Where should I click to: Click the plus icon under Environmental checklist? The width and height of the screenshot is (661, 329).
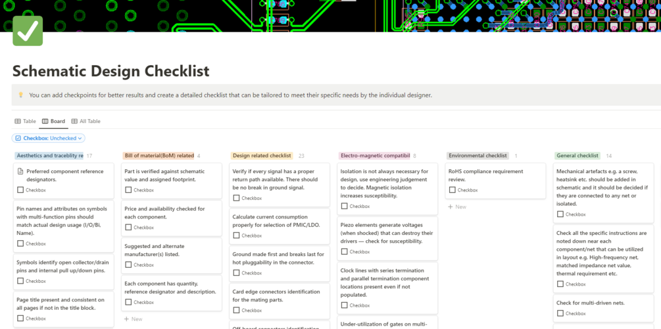click(x=451, y=207)
